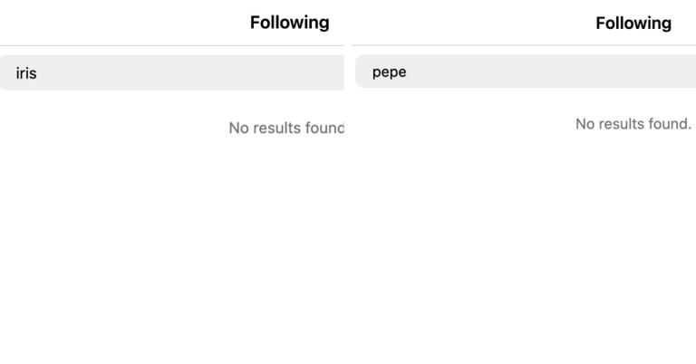
Task: Click the search field containing "pepe"
Action: tap(526, 72)
